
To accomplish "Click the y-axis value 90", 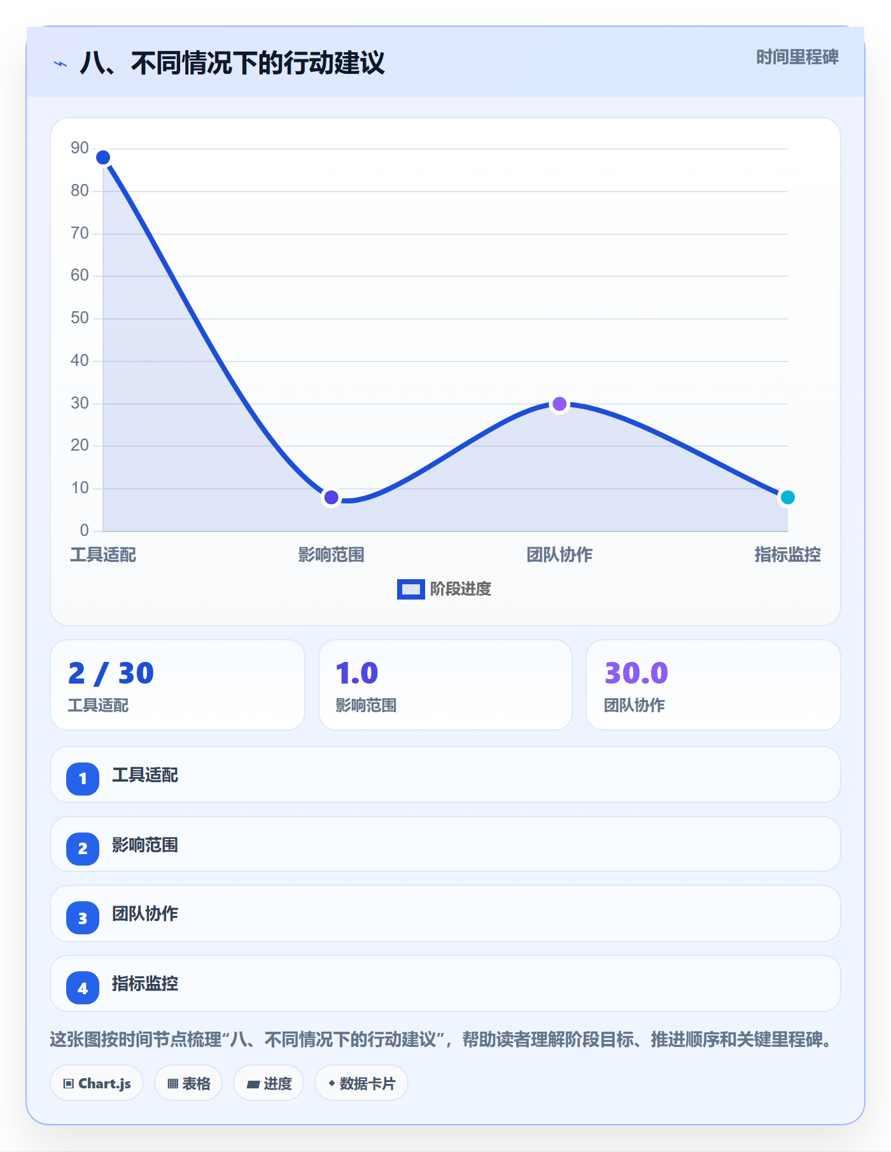I will click(x=80, y=148).
